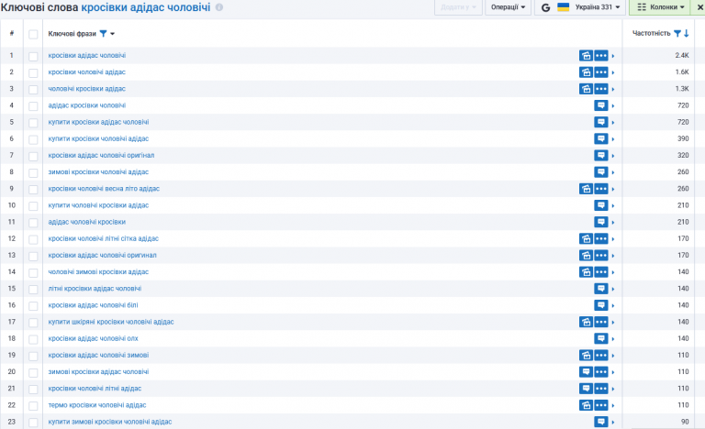Open three-dots menu for кросівки адідас чоловічі оригинал
This screenshot has height=429, width=705.
click(601, 255)
